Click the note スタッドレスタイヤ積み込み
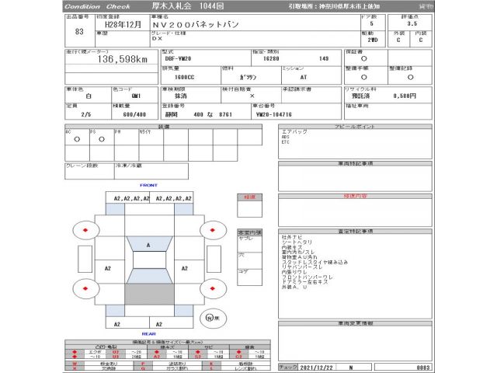The height and width of the screenshot is (373, 497). (315, 262)
